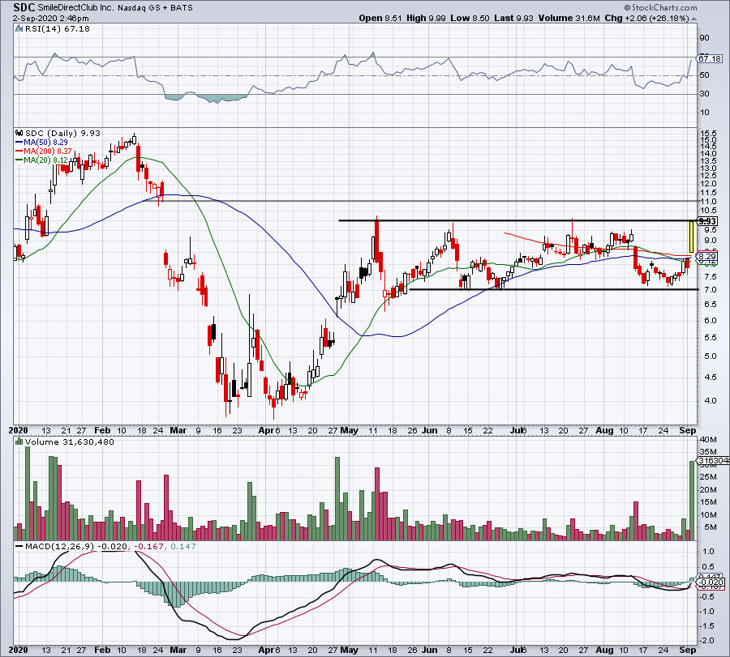Screen dimensions: 730x657
Task: Click the 2020 label on the bottom MACD axis
Action: (x=19, y=650)
